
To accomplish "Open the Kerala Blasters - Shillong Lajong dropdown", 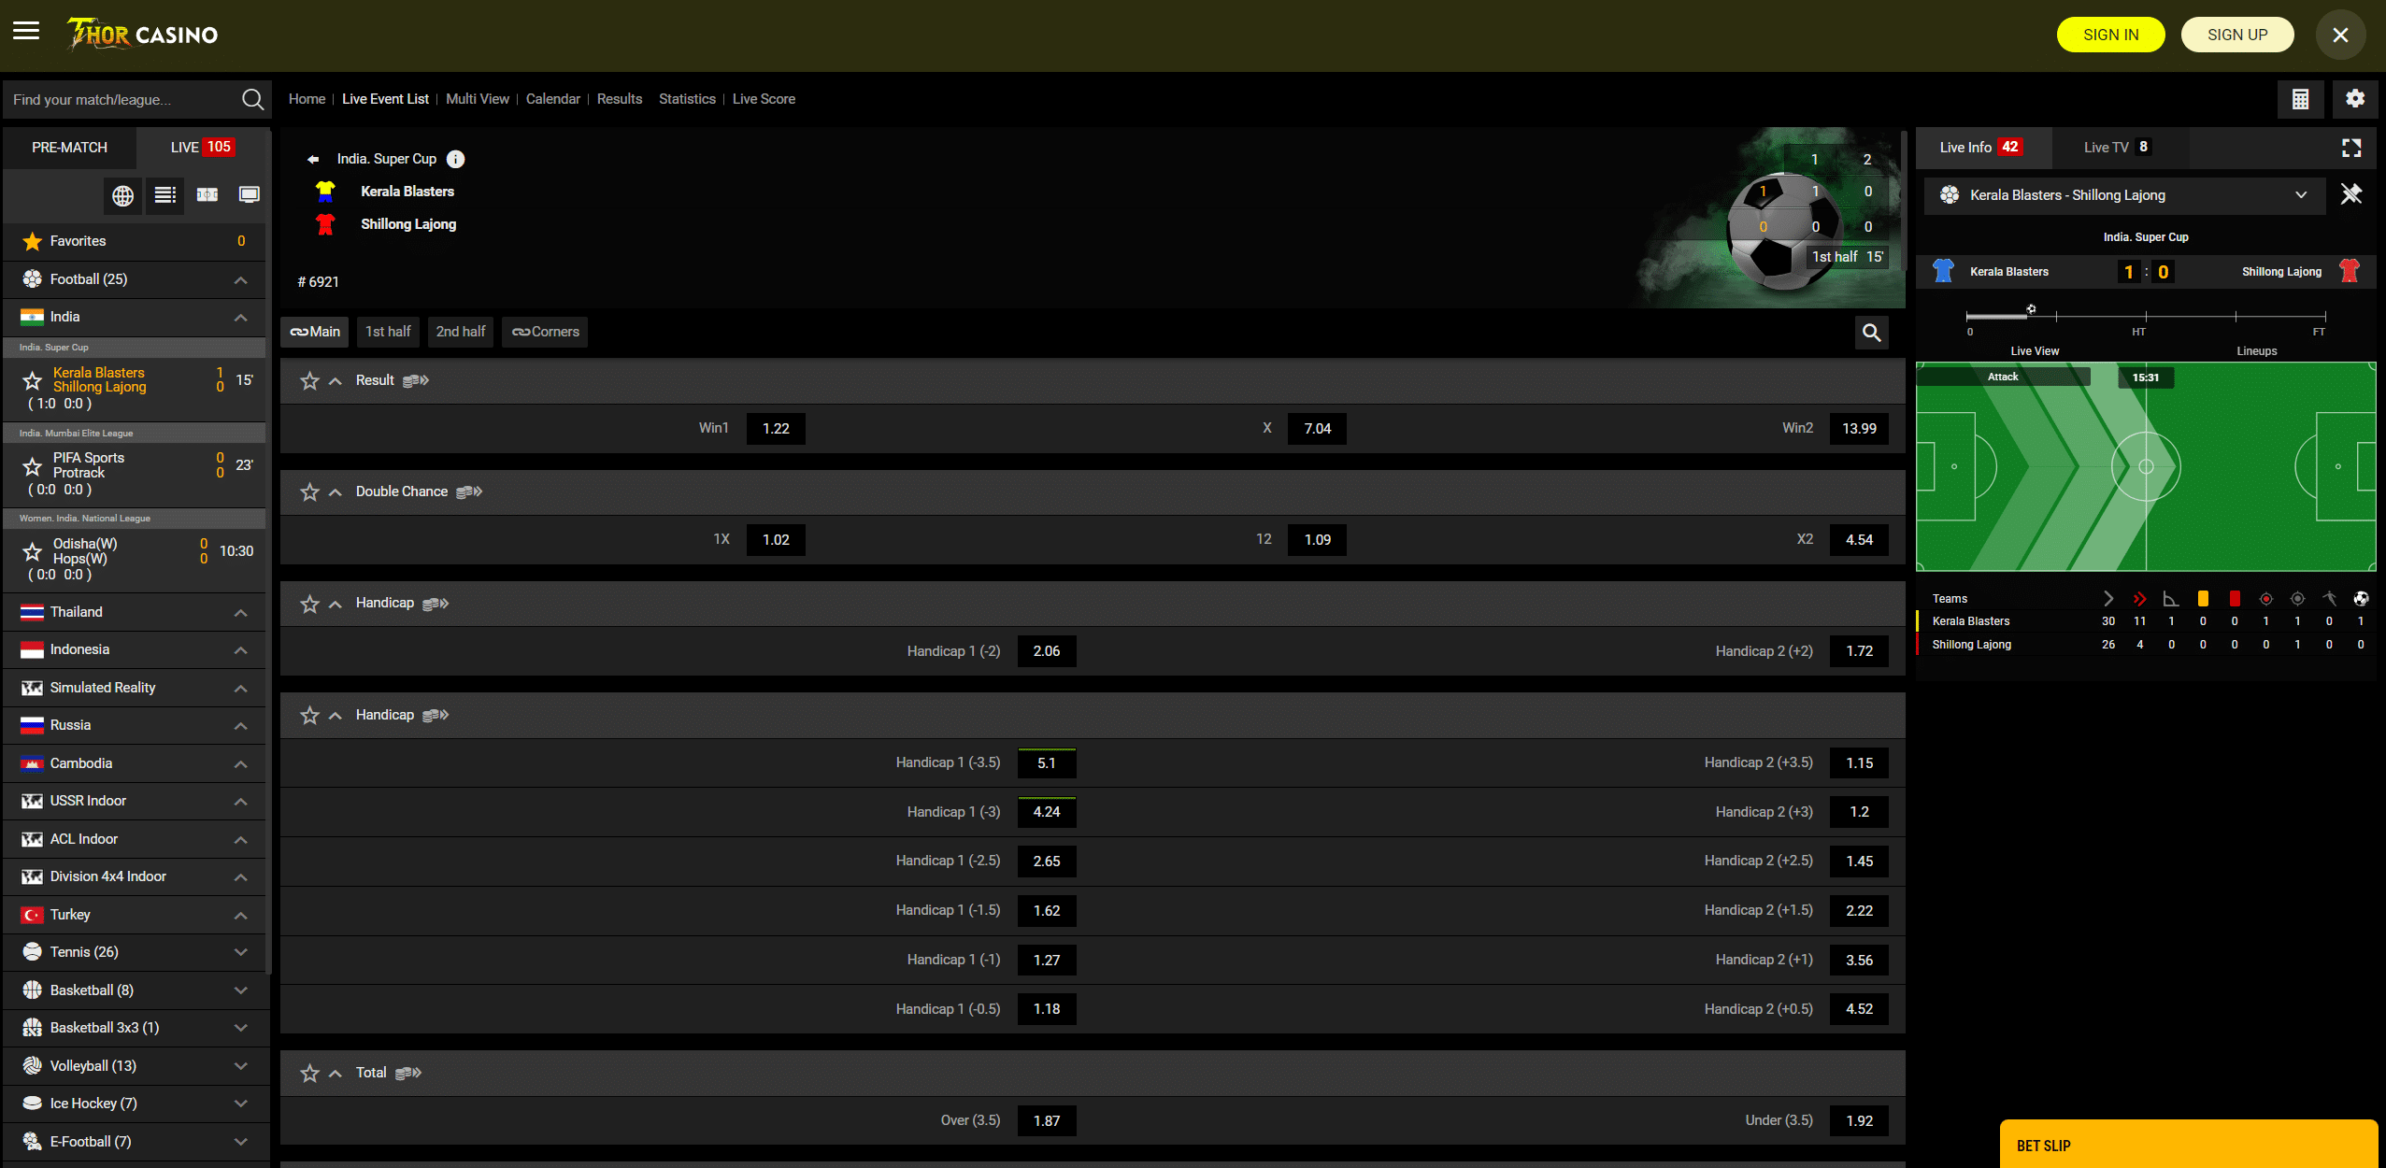I will 2123,195.
